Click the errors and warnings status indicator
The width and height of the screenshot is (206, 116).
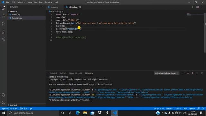pos(23,109)
